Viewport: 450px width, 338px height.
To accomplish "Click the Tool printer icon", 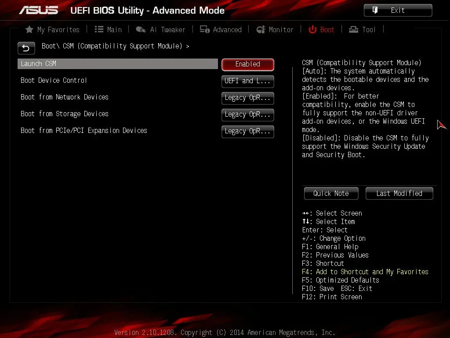I will point(354,29).
